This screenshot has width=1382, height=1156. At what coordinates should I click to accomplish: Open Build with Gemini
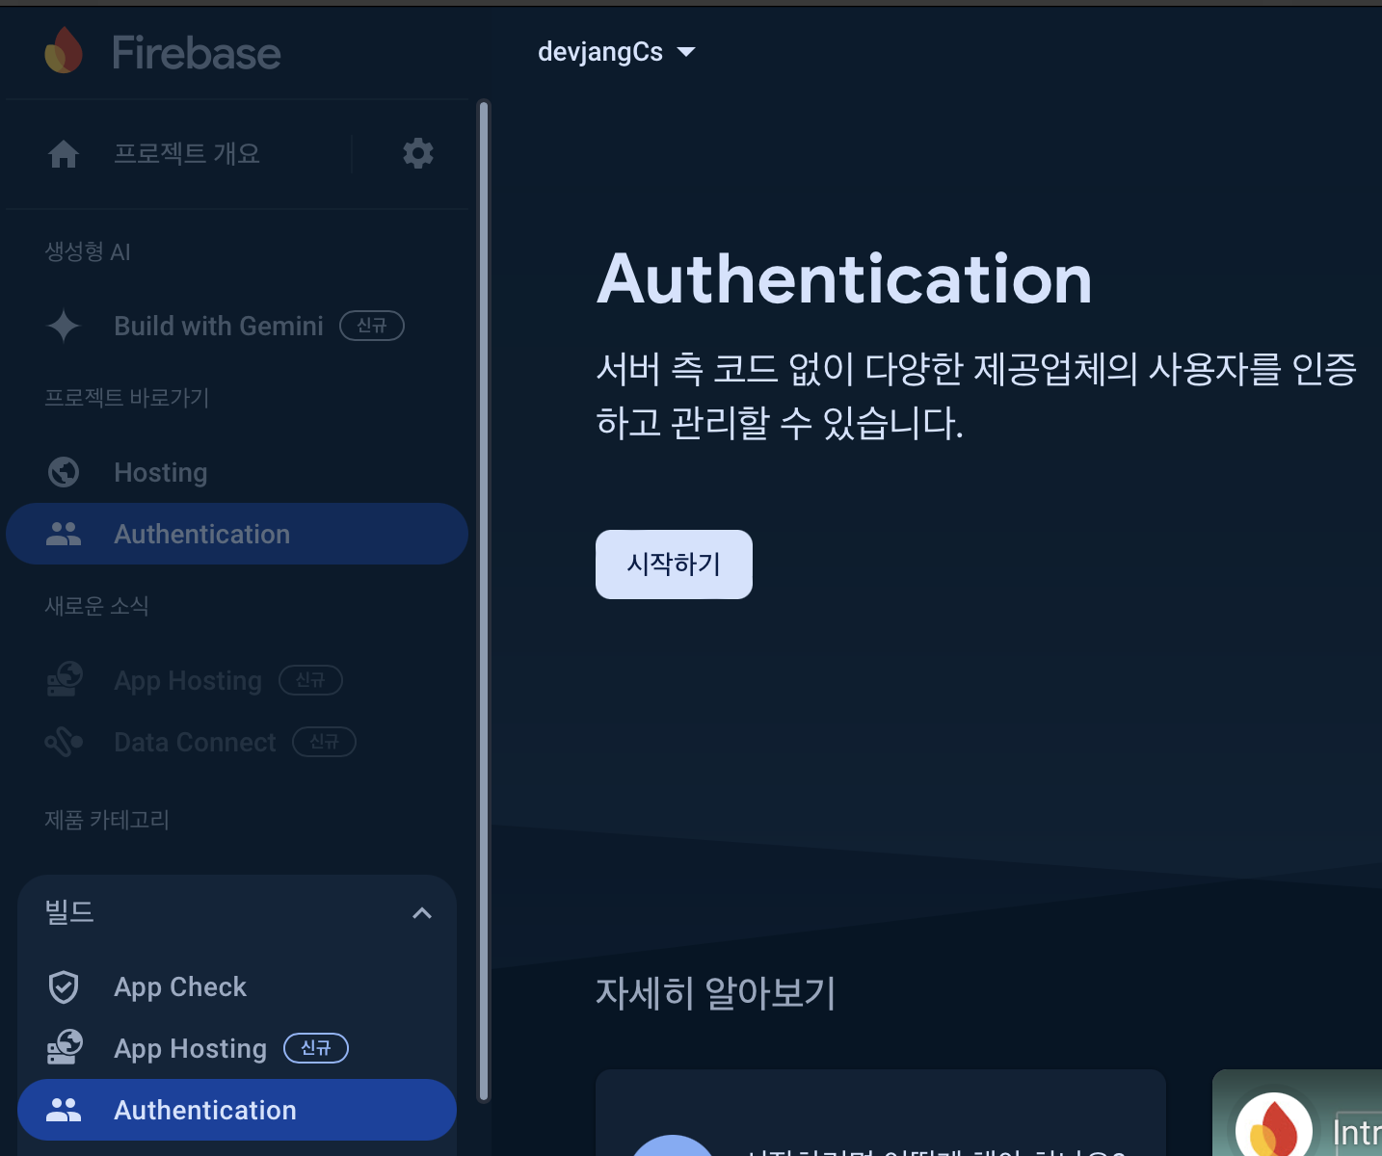[x=219, y=326]
